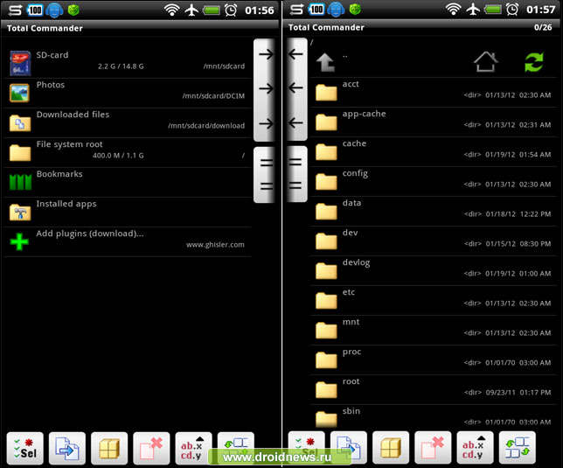This screenshot has height=468, width=563.
Task: Refresh the directory with green arrows
Action: (x=534, y=62)
